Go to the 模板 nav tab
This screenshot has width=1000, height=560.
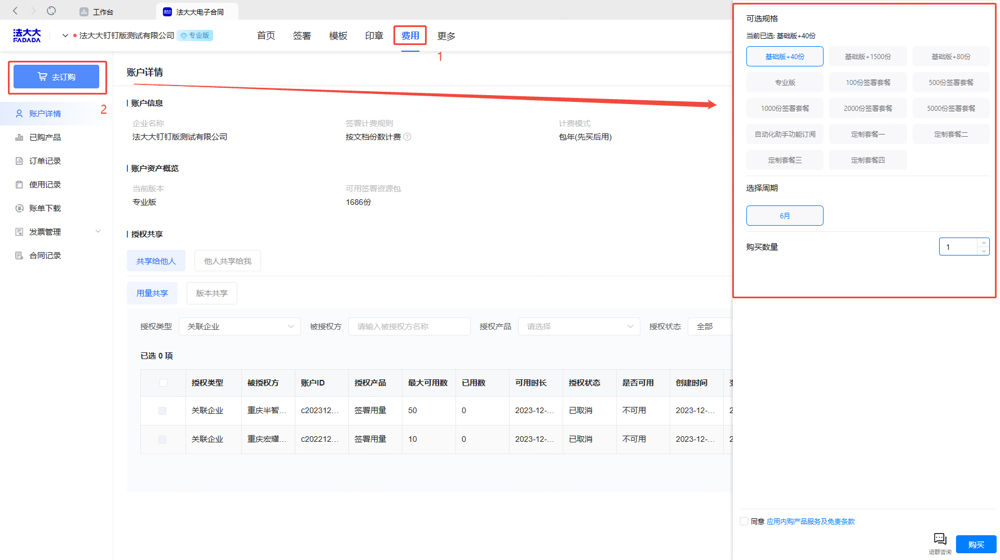tap(338, 36)
